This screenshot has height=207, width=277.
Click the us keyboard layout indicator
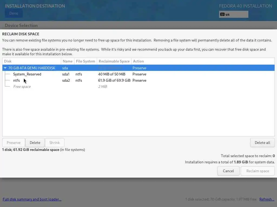point(233,15)
